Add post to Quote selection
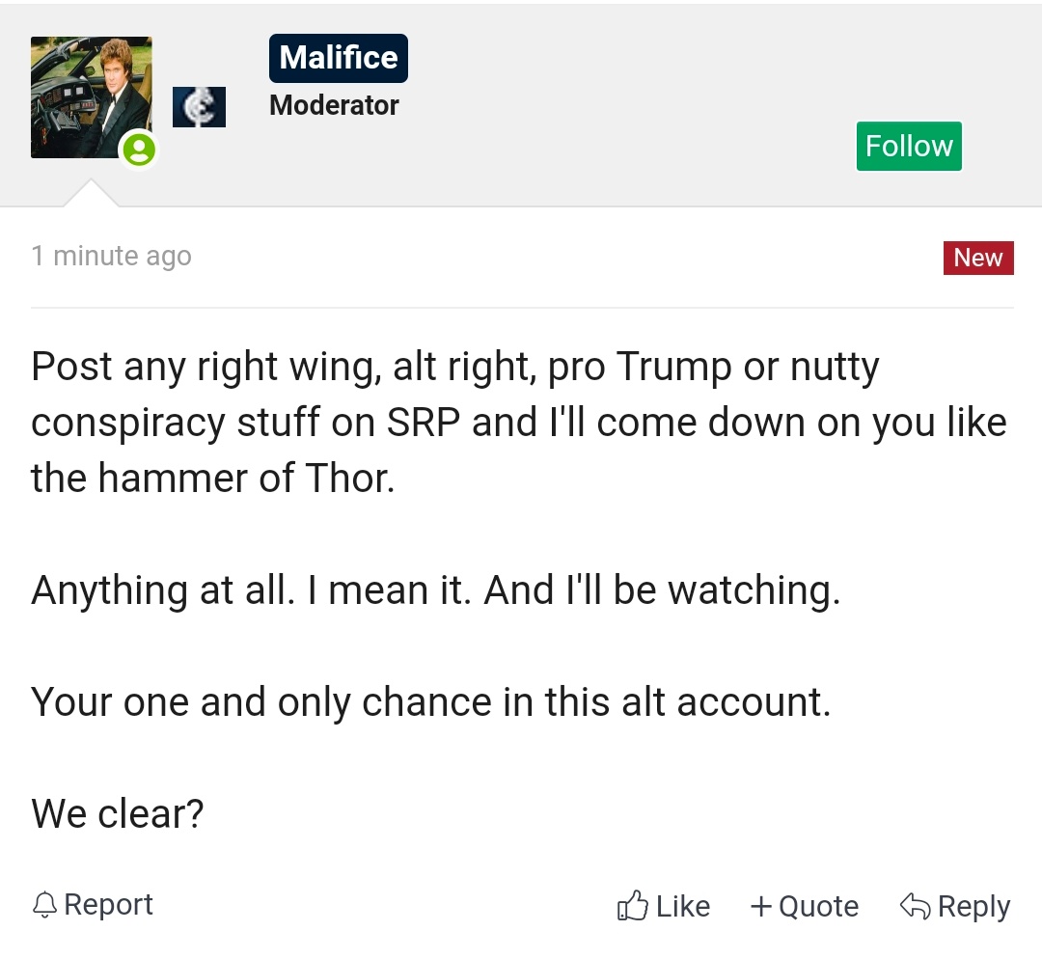 pos(818,907)
